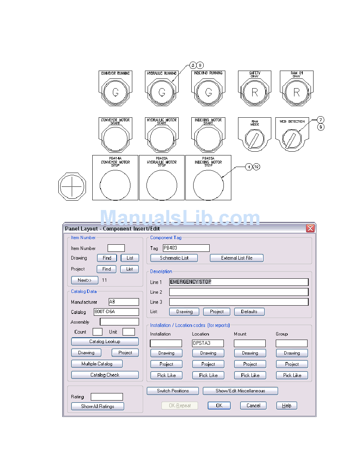Click Pick Like button under Location

208,375
